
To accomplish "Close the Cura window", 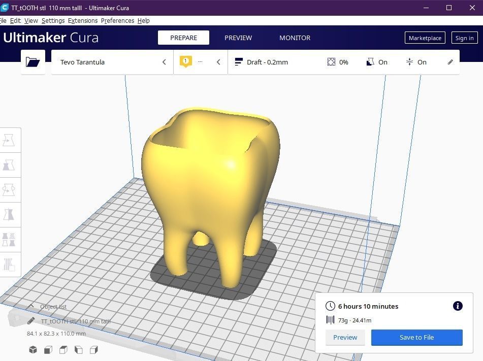I will pos(472,8).
